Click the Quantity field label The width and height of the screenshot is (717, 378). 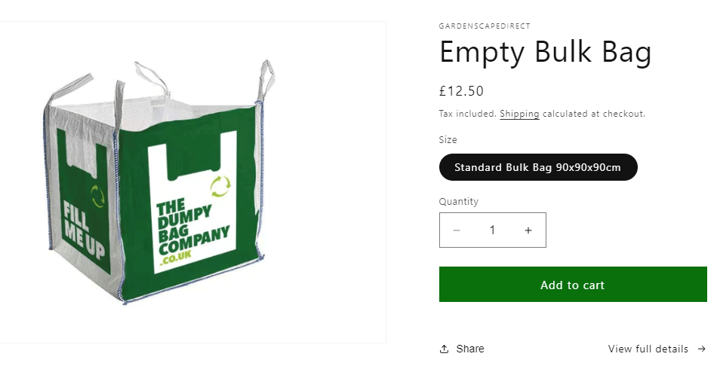(x=459, y=201)
